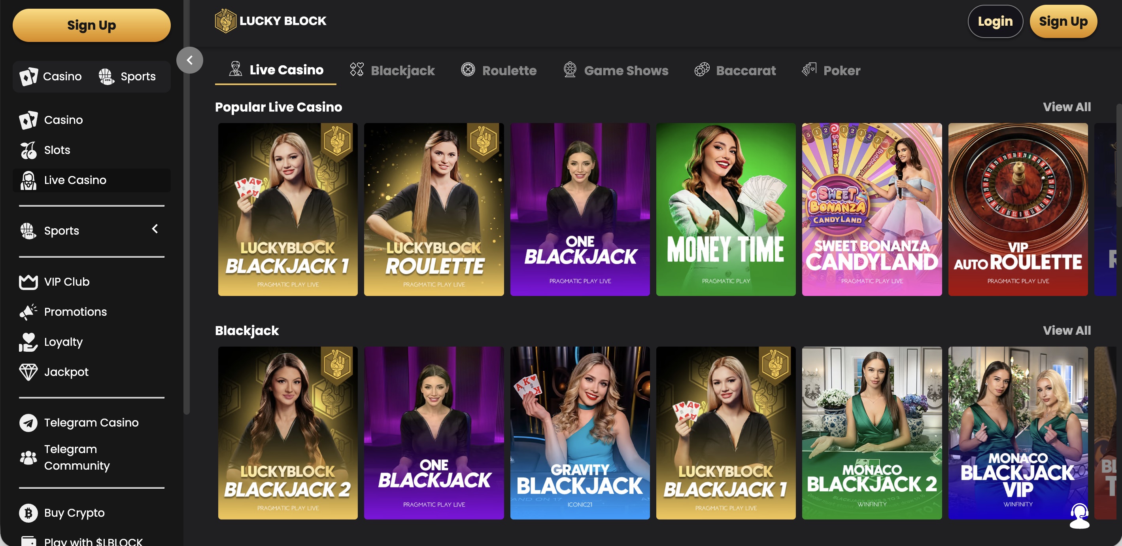Image resolution: width=1122 pixels, height=546 pixels.
Task: Open the Money Time game thumbnail
Action: click(x=725, y=209)
